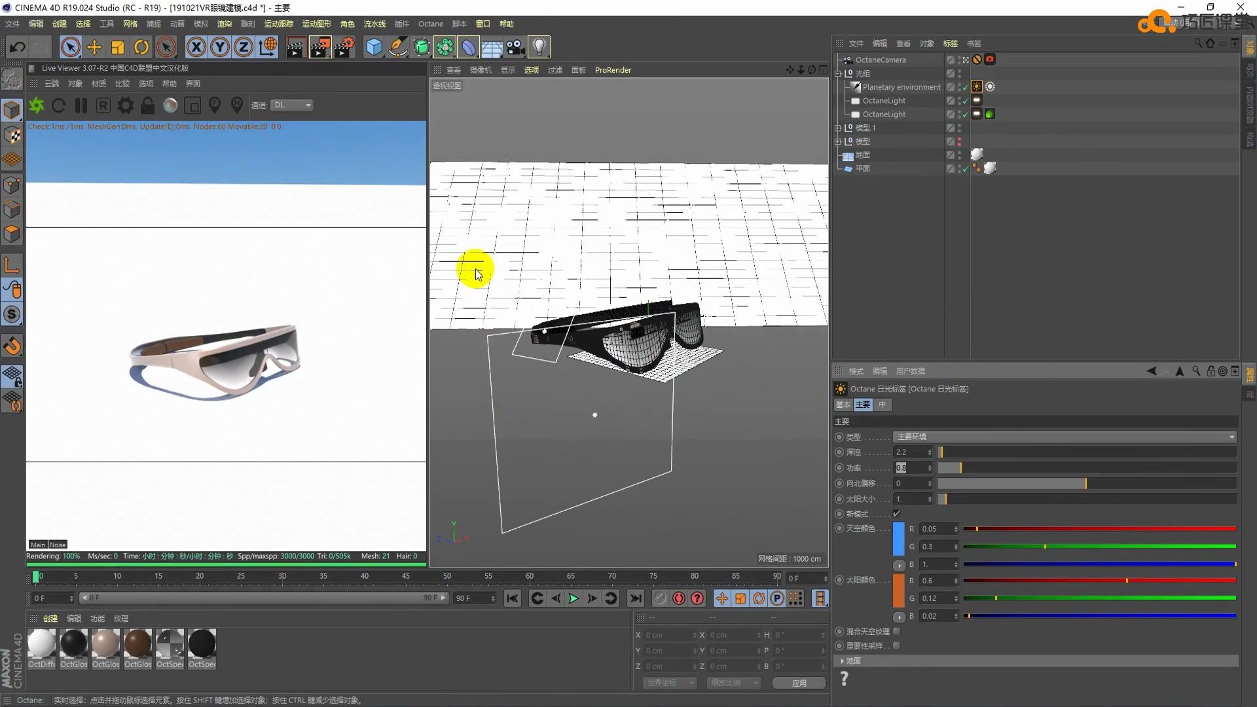Select the Rotate tool in the top toolbar
Viewport: 1257px width, 707px height.
click(x=141, y=46)
